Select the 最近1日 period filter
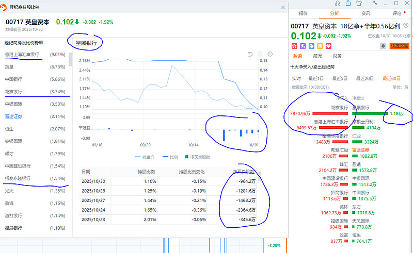The image size is (413, 253). tap(316, 78)
